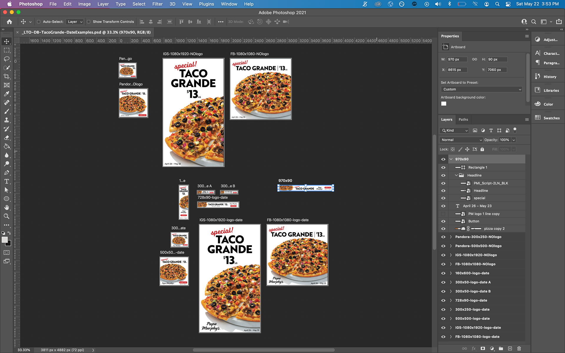Viewport: 565px width, 353px height.
Task: Pick the Eyedropper tool
Action: pyautogui.click(x=6, y=94)
